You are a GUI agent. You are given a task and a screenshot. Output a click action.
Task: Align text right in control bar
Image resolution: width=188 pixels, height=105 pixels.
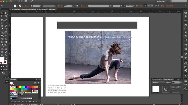tap(152, 6)
